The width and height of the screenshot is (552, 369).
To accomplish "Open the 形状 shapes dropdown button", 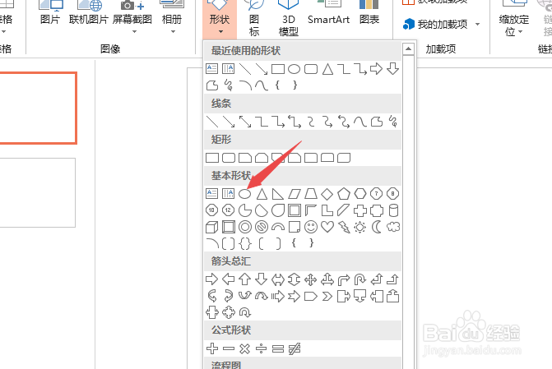I will coord(220,20).
